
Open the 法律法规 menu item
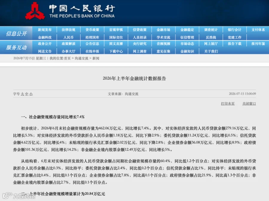pyautogui.click(x=68, y=30)
